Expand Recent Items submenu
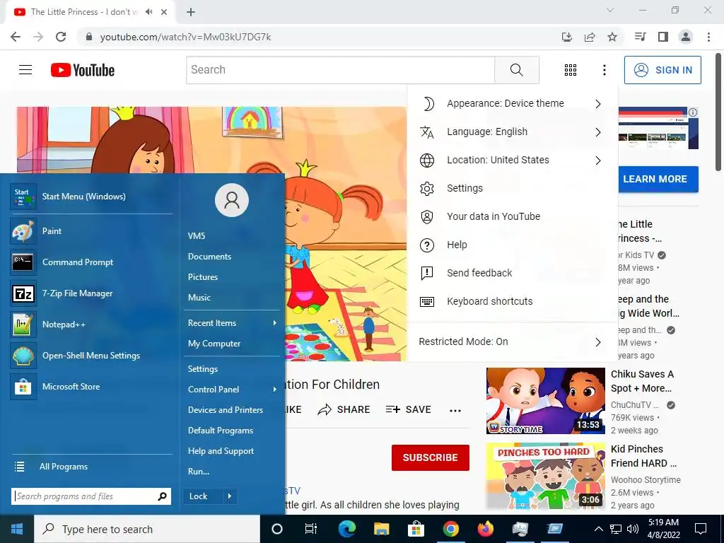 point(232,322)
